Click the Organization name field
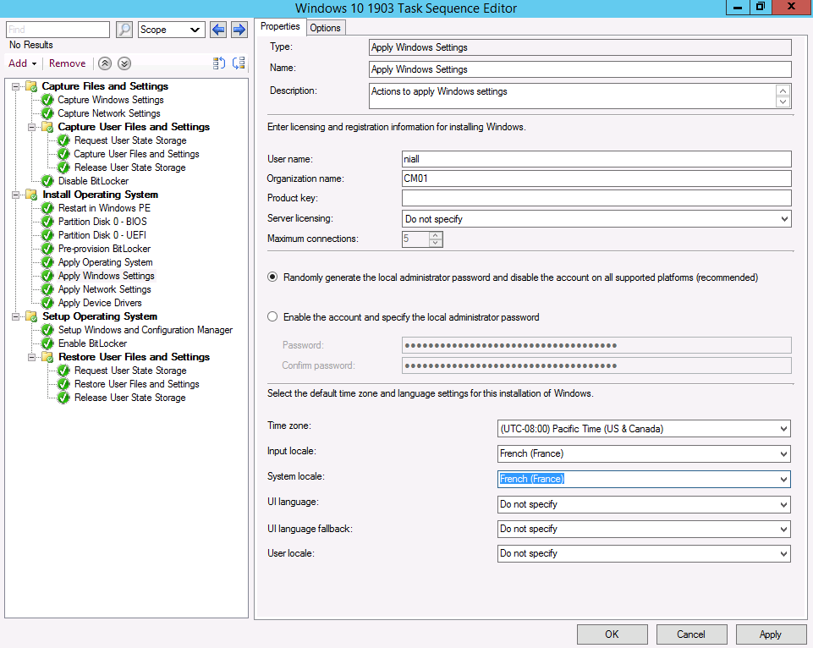The width and height of the screenshot is (813, 648). pos(596,178)
